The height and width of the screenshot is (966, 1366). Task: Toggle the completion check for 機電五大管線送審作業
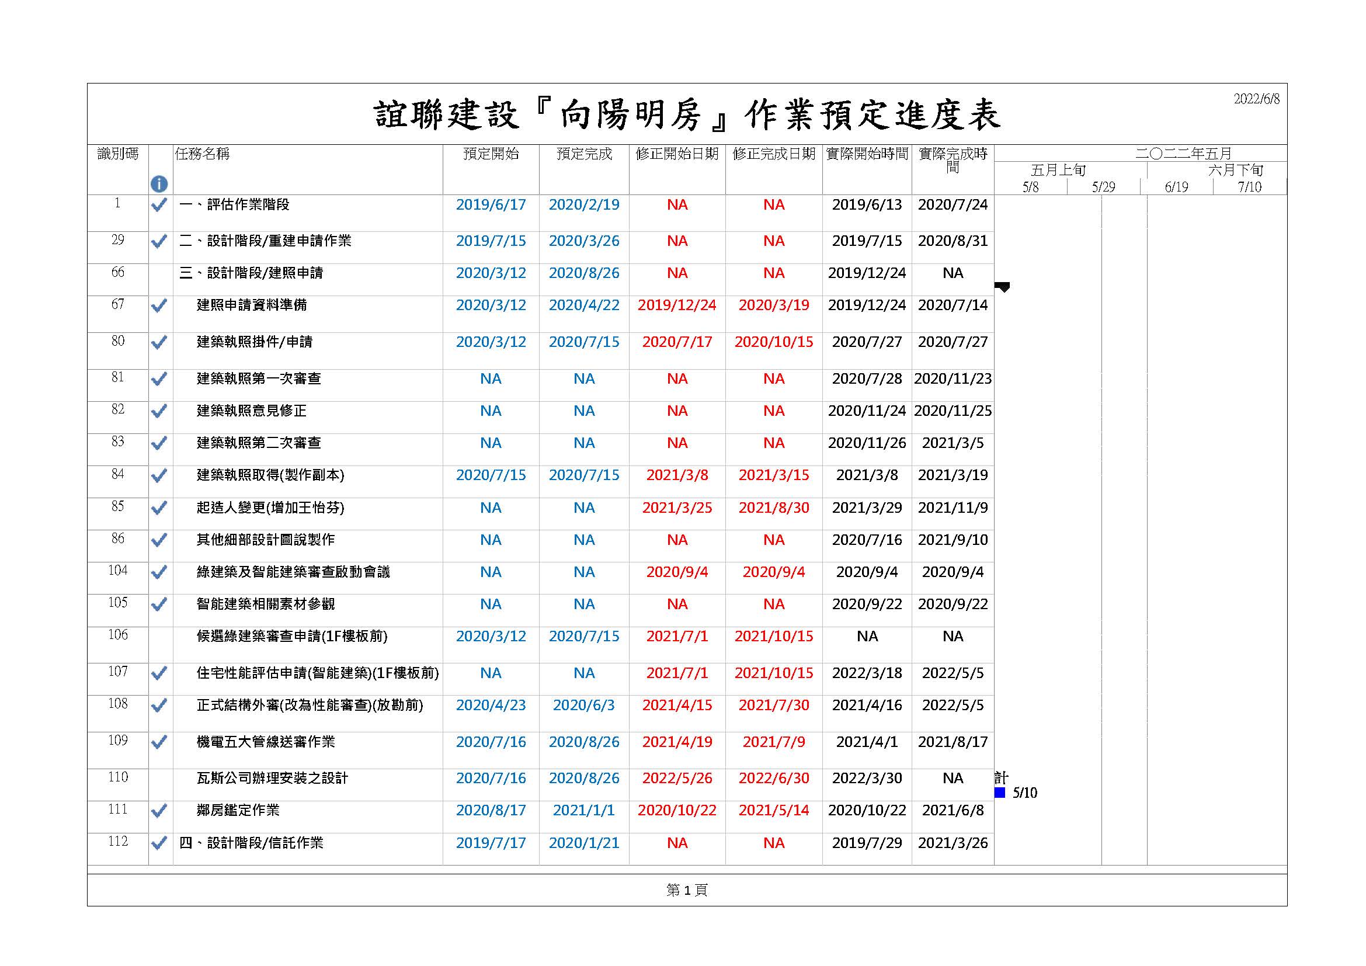click(159, 741)
